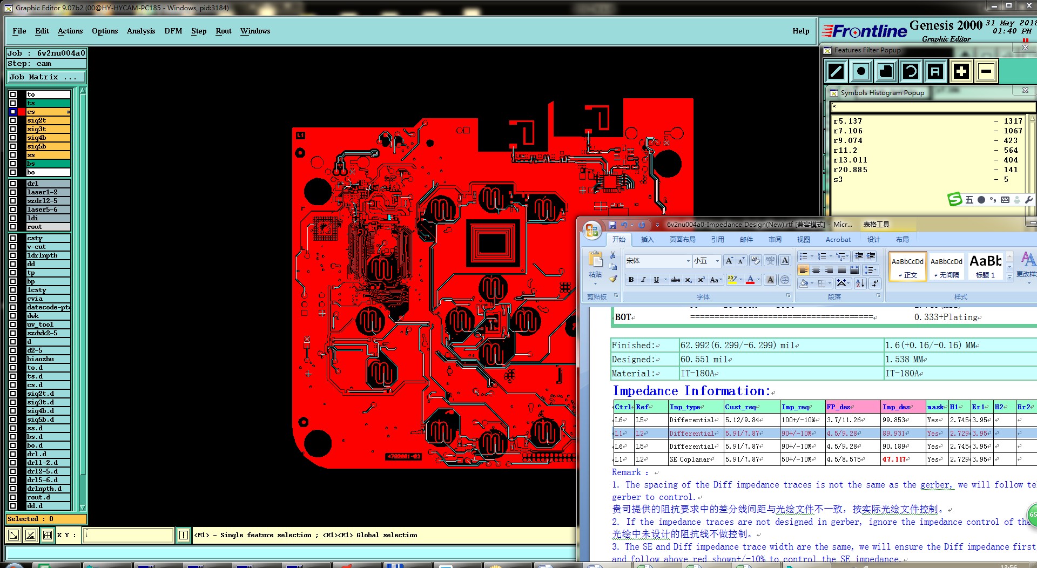The height and width of the screenshot is (568, 1037).
Task: Toggle Italic formatting in Word
Action: tap(643, 280)
